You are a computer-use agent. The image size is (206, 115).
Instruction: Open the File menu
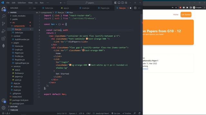point(8,3)
